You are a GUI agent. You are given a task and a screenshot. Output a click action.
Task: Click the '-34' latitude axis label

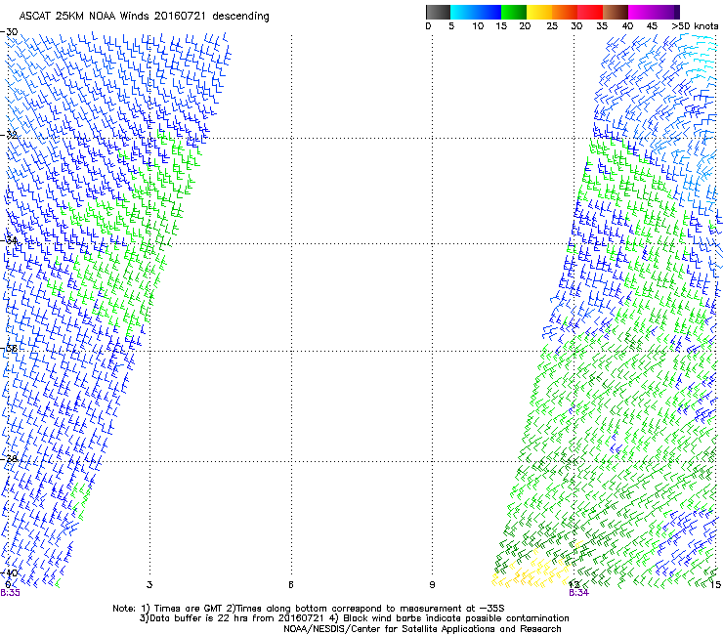10,240
